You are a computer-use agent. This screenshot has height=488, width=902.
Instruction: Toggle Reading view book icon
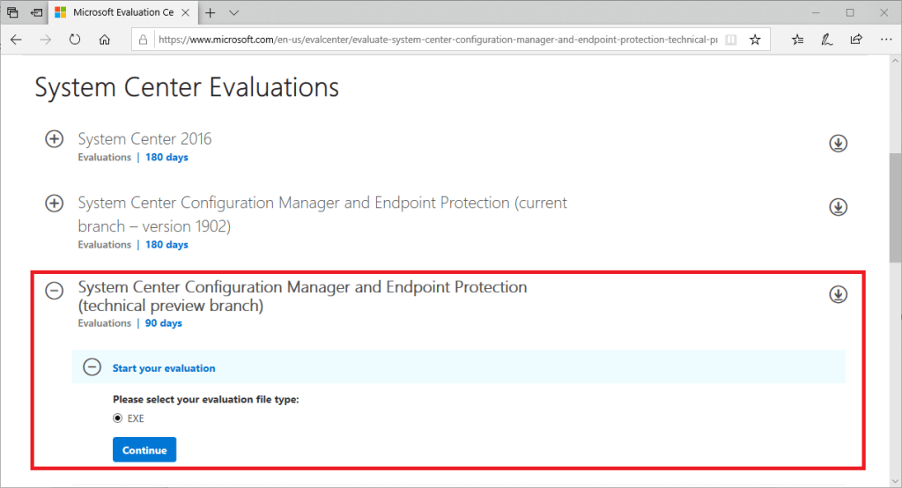pyautogui.click(x=730, y=40)
